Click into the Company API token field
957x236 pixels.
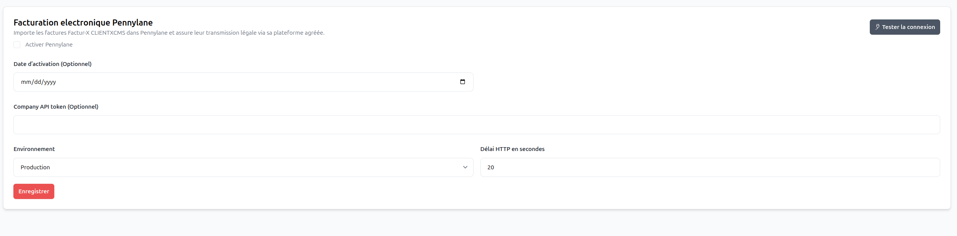tap(477, 125)
